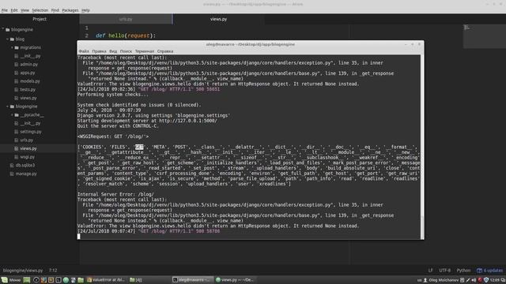This screenshot has height=284, width=506.
Task: Open views.py icon under blog folder
Action: [x=17, y=98]
